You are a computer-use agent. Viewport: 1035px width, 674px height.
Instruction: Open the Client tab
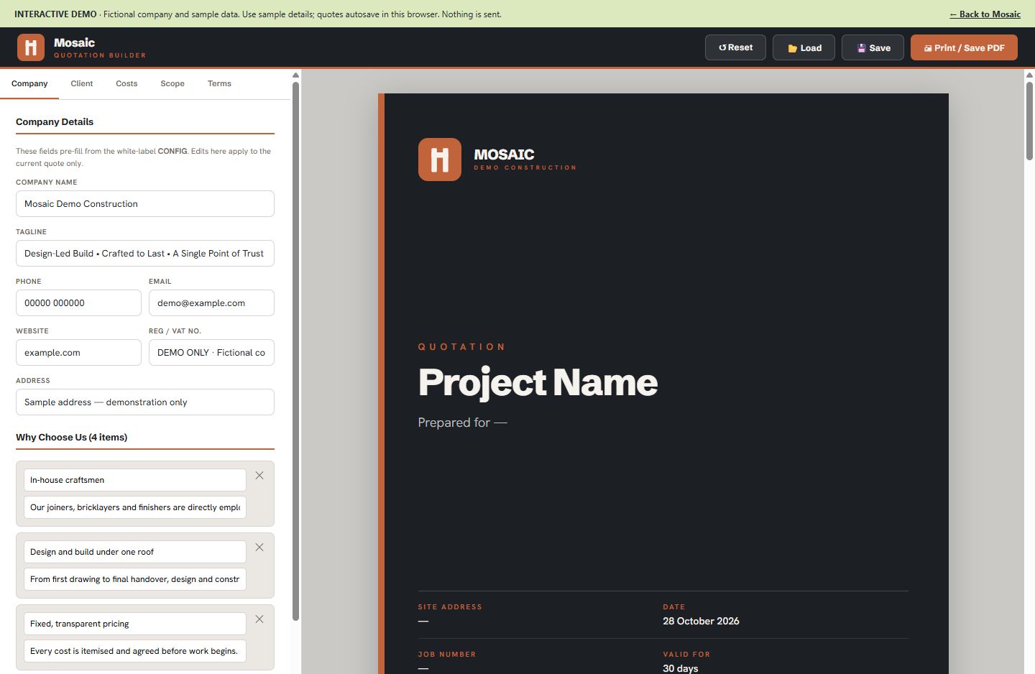[82, 84]
